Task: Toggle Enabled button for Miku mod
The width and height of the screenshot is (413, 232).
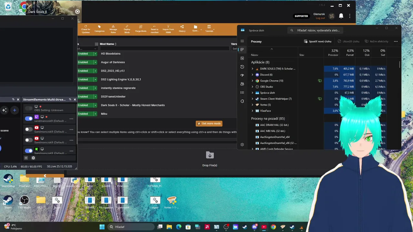Action: [x=85, y=114]
